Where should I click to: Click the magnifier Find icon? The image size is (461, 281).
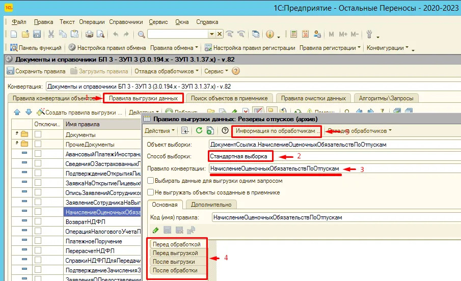tap(141, 35)
